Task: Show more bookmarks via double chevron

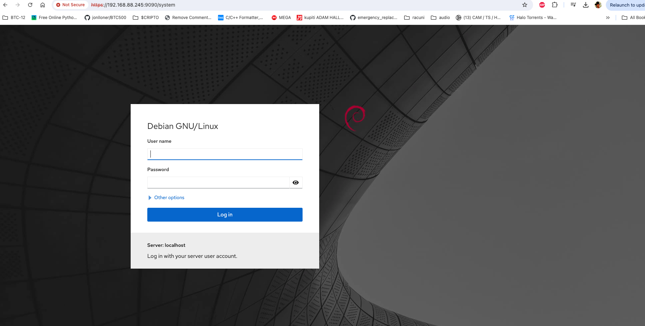Action: (608, 18)
